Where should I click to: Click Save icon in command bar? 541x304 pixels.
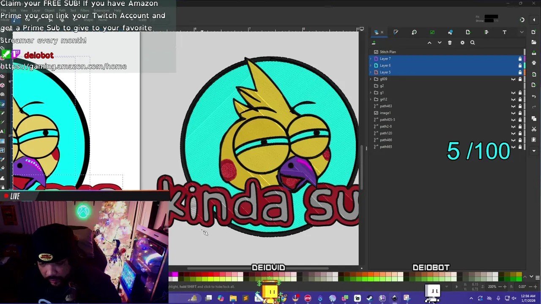coord(534,52)
